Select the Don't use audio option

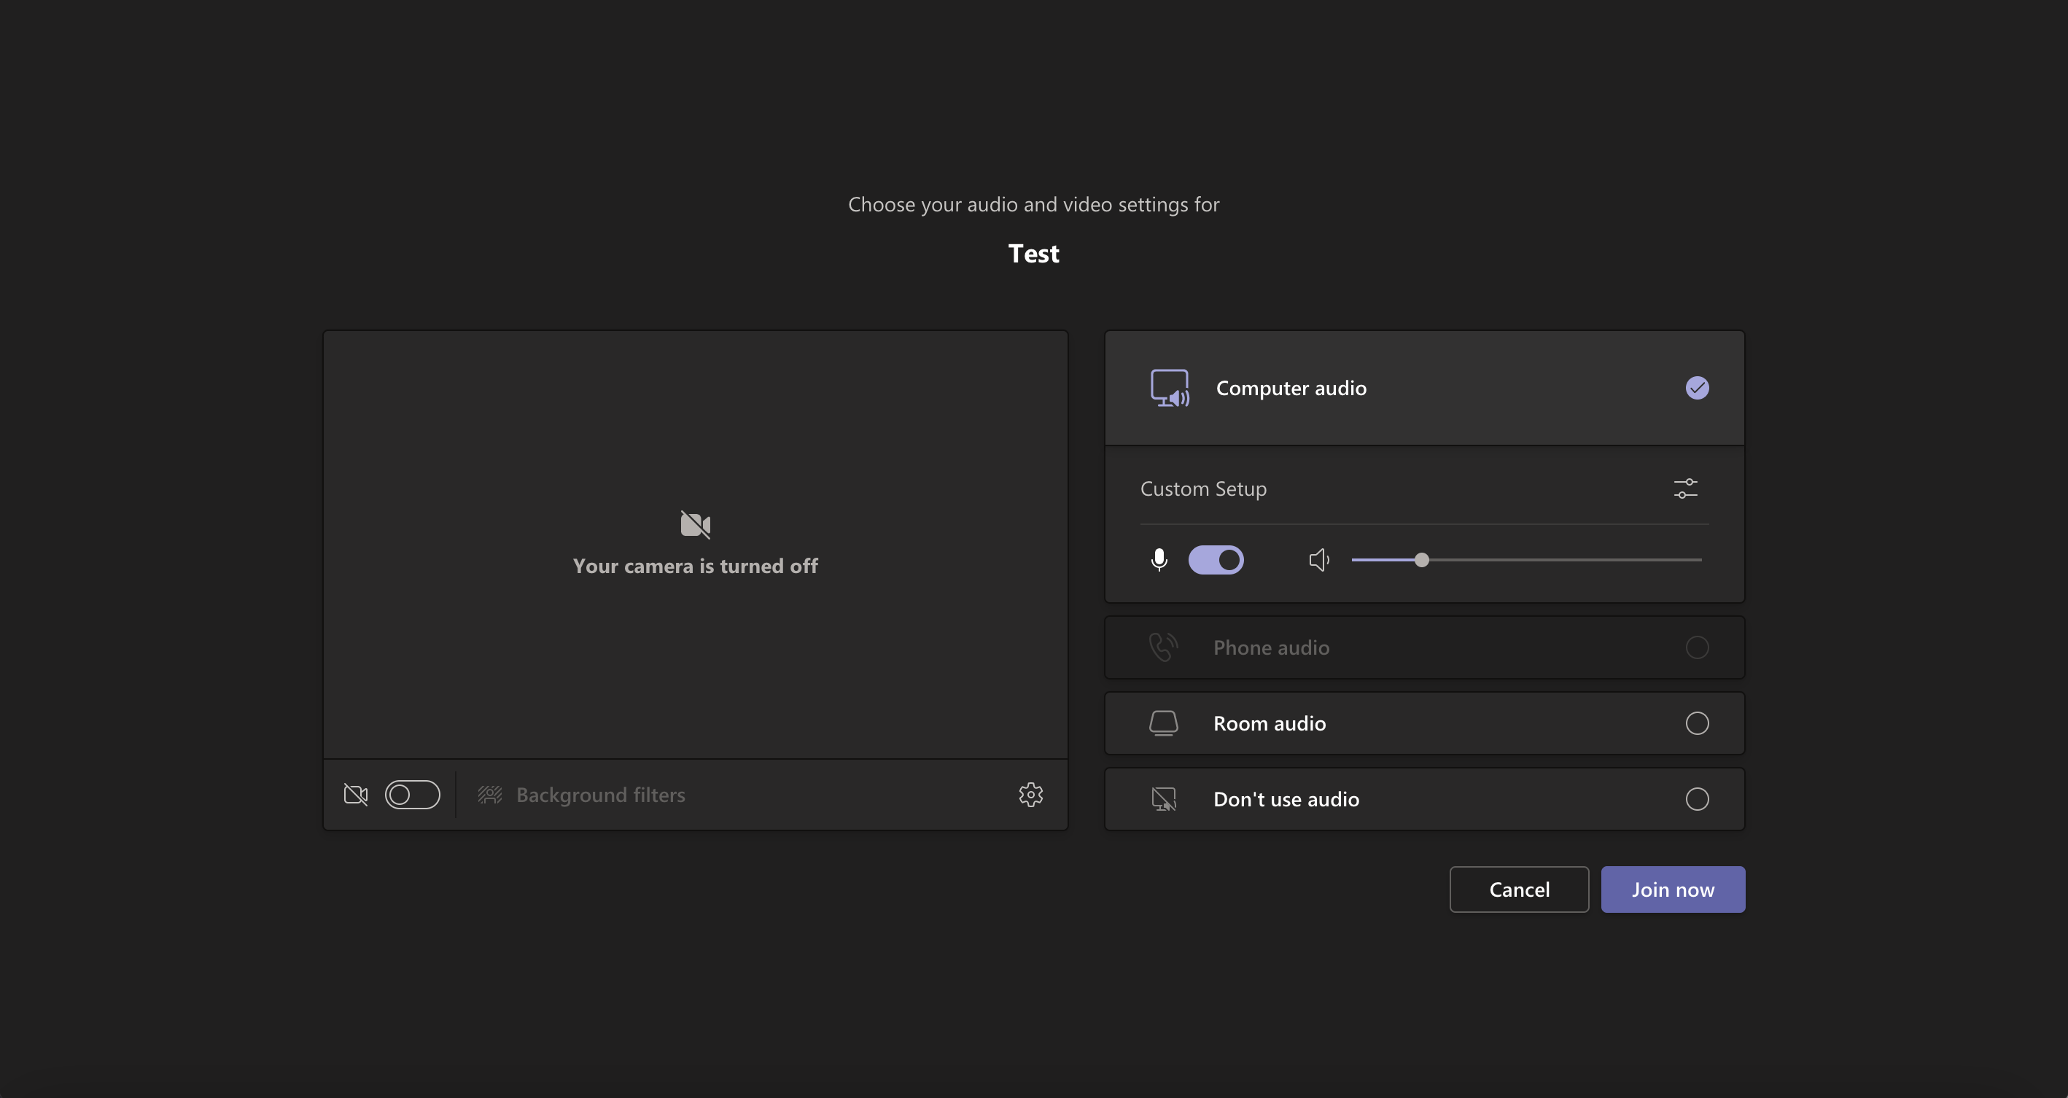tap(1698, 798)
